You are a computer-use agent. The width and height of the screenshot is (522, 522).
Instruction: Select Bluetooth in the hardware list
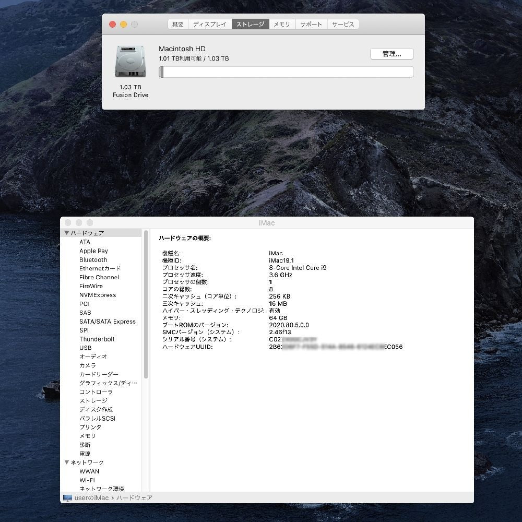click(x=93, y=259)
